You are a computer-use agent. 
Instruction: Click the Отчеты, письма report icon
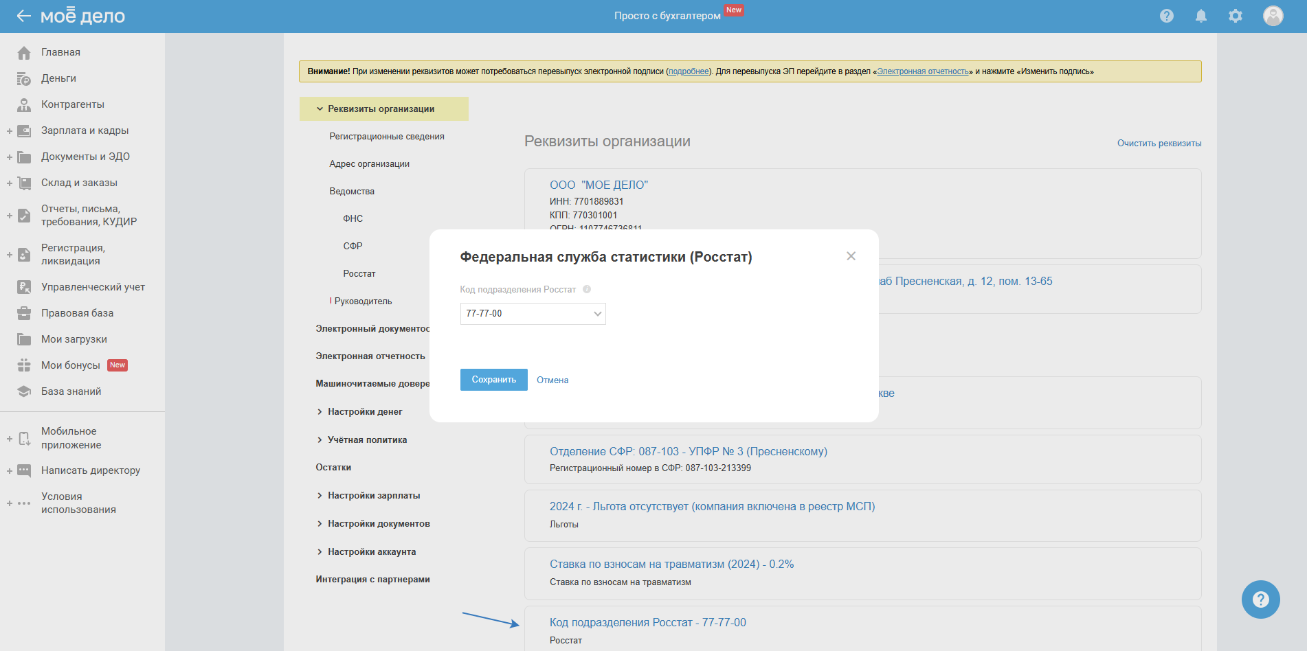pyautogui.click(x=24, y=216)
